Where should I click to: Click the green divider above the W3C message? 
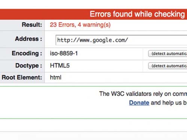(93, 86)
